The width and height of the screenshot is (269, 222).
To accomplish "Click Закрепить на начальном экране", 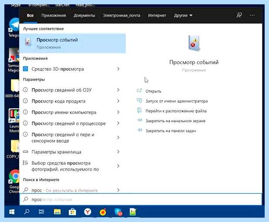I will 175,121.
